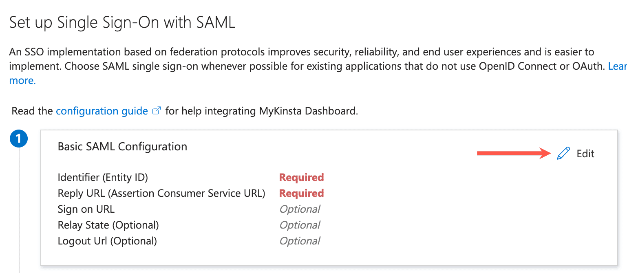Open the Basic SAML Configuration editor via pencil
Screen dimensions: 627x273
pos(563,153)
